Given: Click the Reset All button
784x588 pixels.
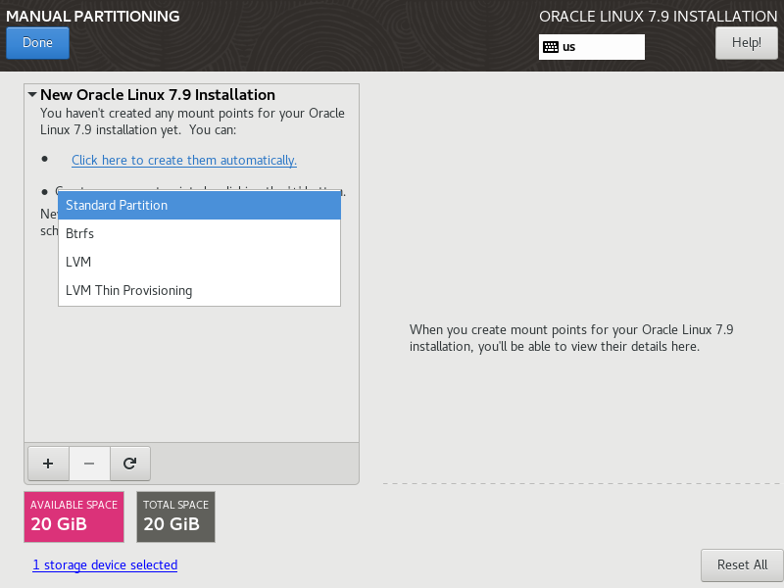Looking at the screenshot, I should [x=742, y=565].
